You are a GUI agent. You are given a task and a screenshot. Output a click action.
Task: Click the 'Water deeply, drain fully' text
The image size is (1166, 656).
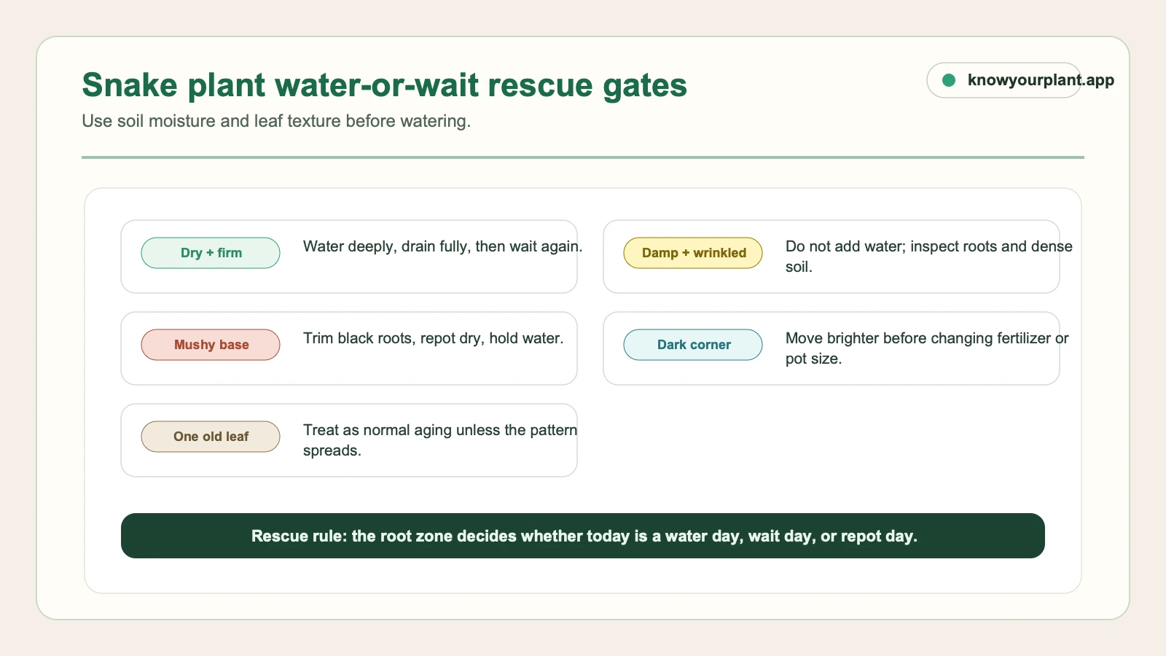443,246
